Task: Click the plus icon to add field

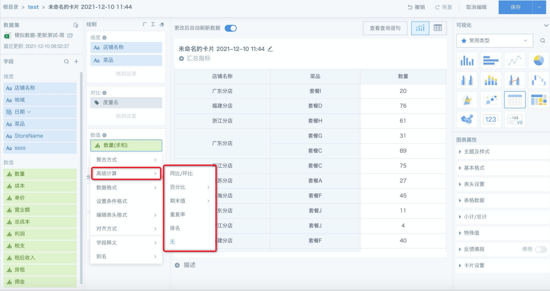Action: click(76, 61)
